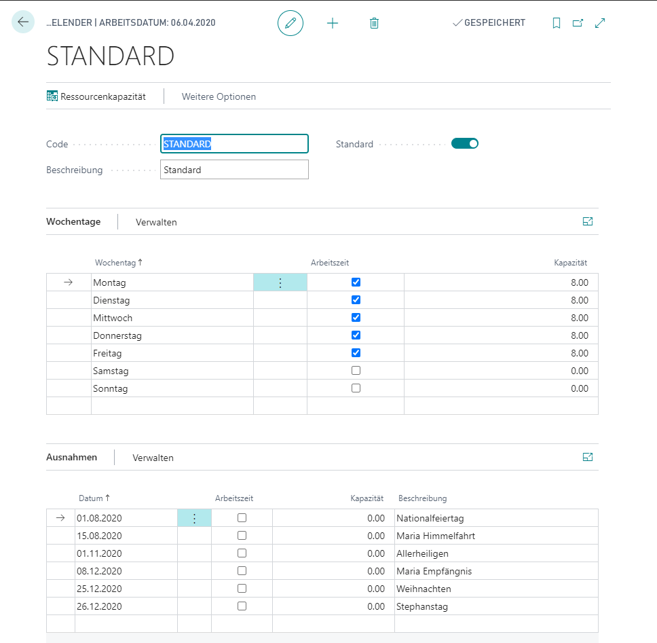
Task: Open Verwalten in Ausnahmen section
Action: point(153,458)
